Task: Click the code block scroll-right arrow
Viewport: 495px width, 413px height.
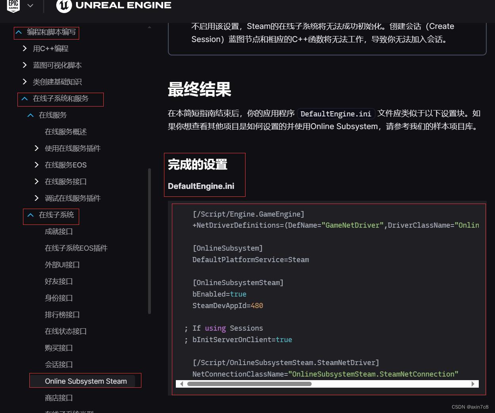Action: [473, 384]
